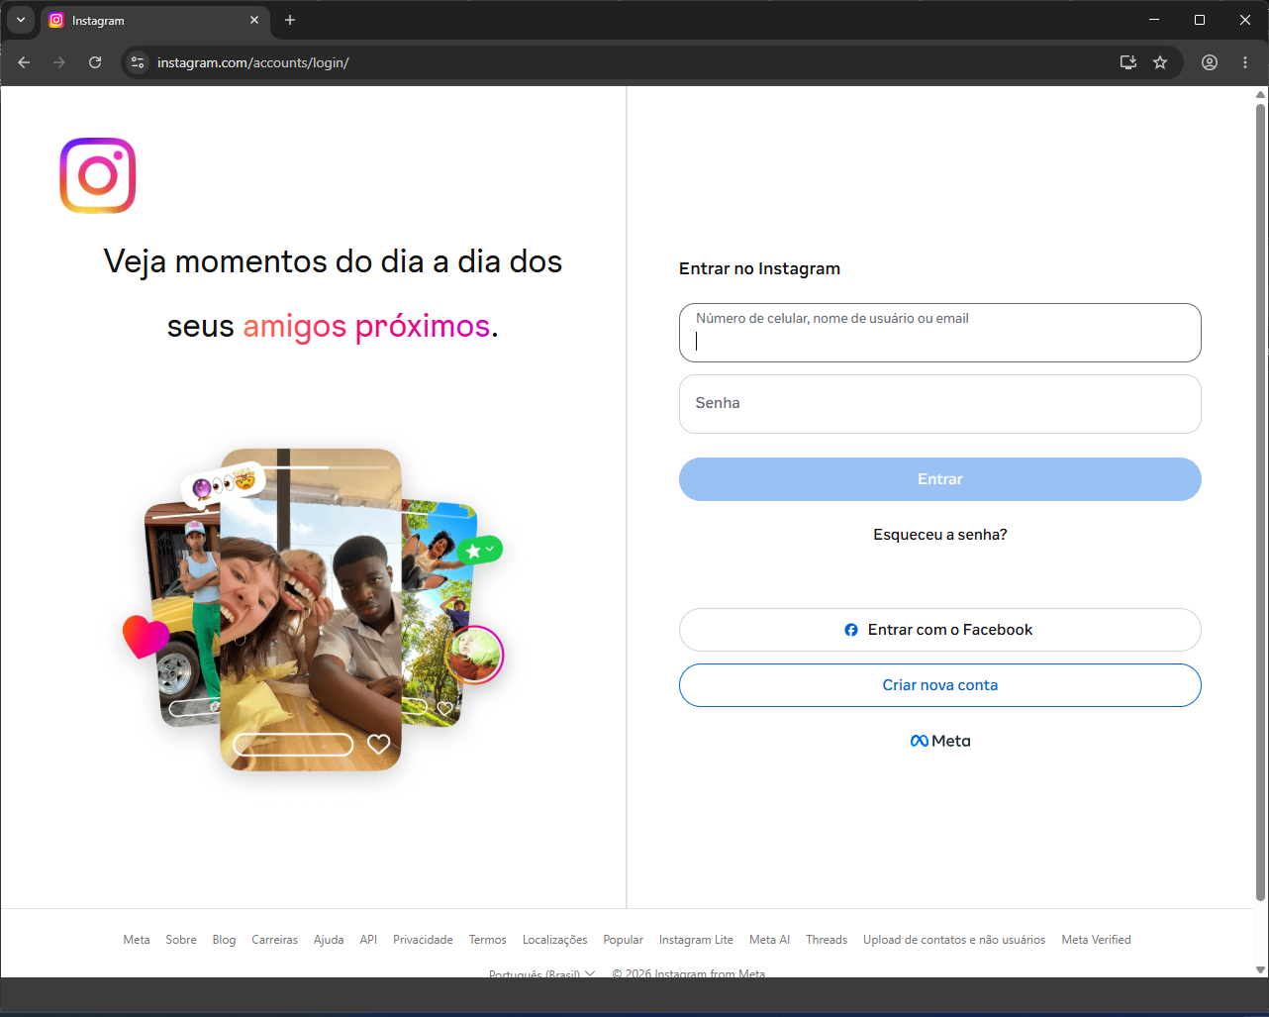
Task: Reload the page
Action: pos(95,62)
